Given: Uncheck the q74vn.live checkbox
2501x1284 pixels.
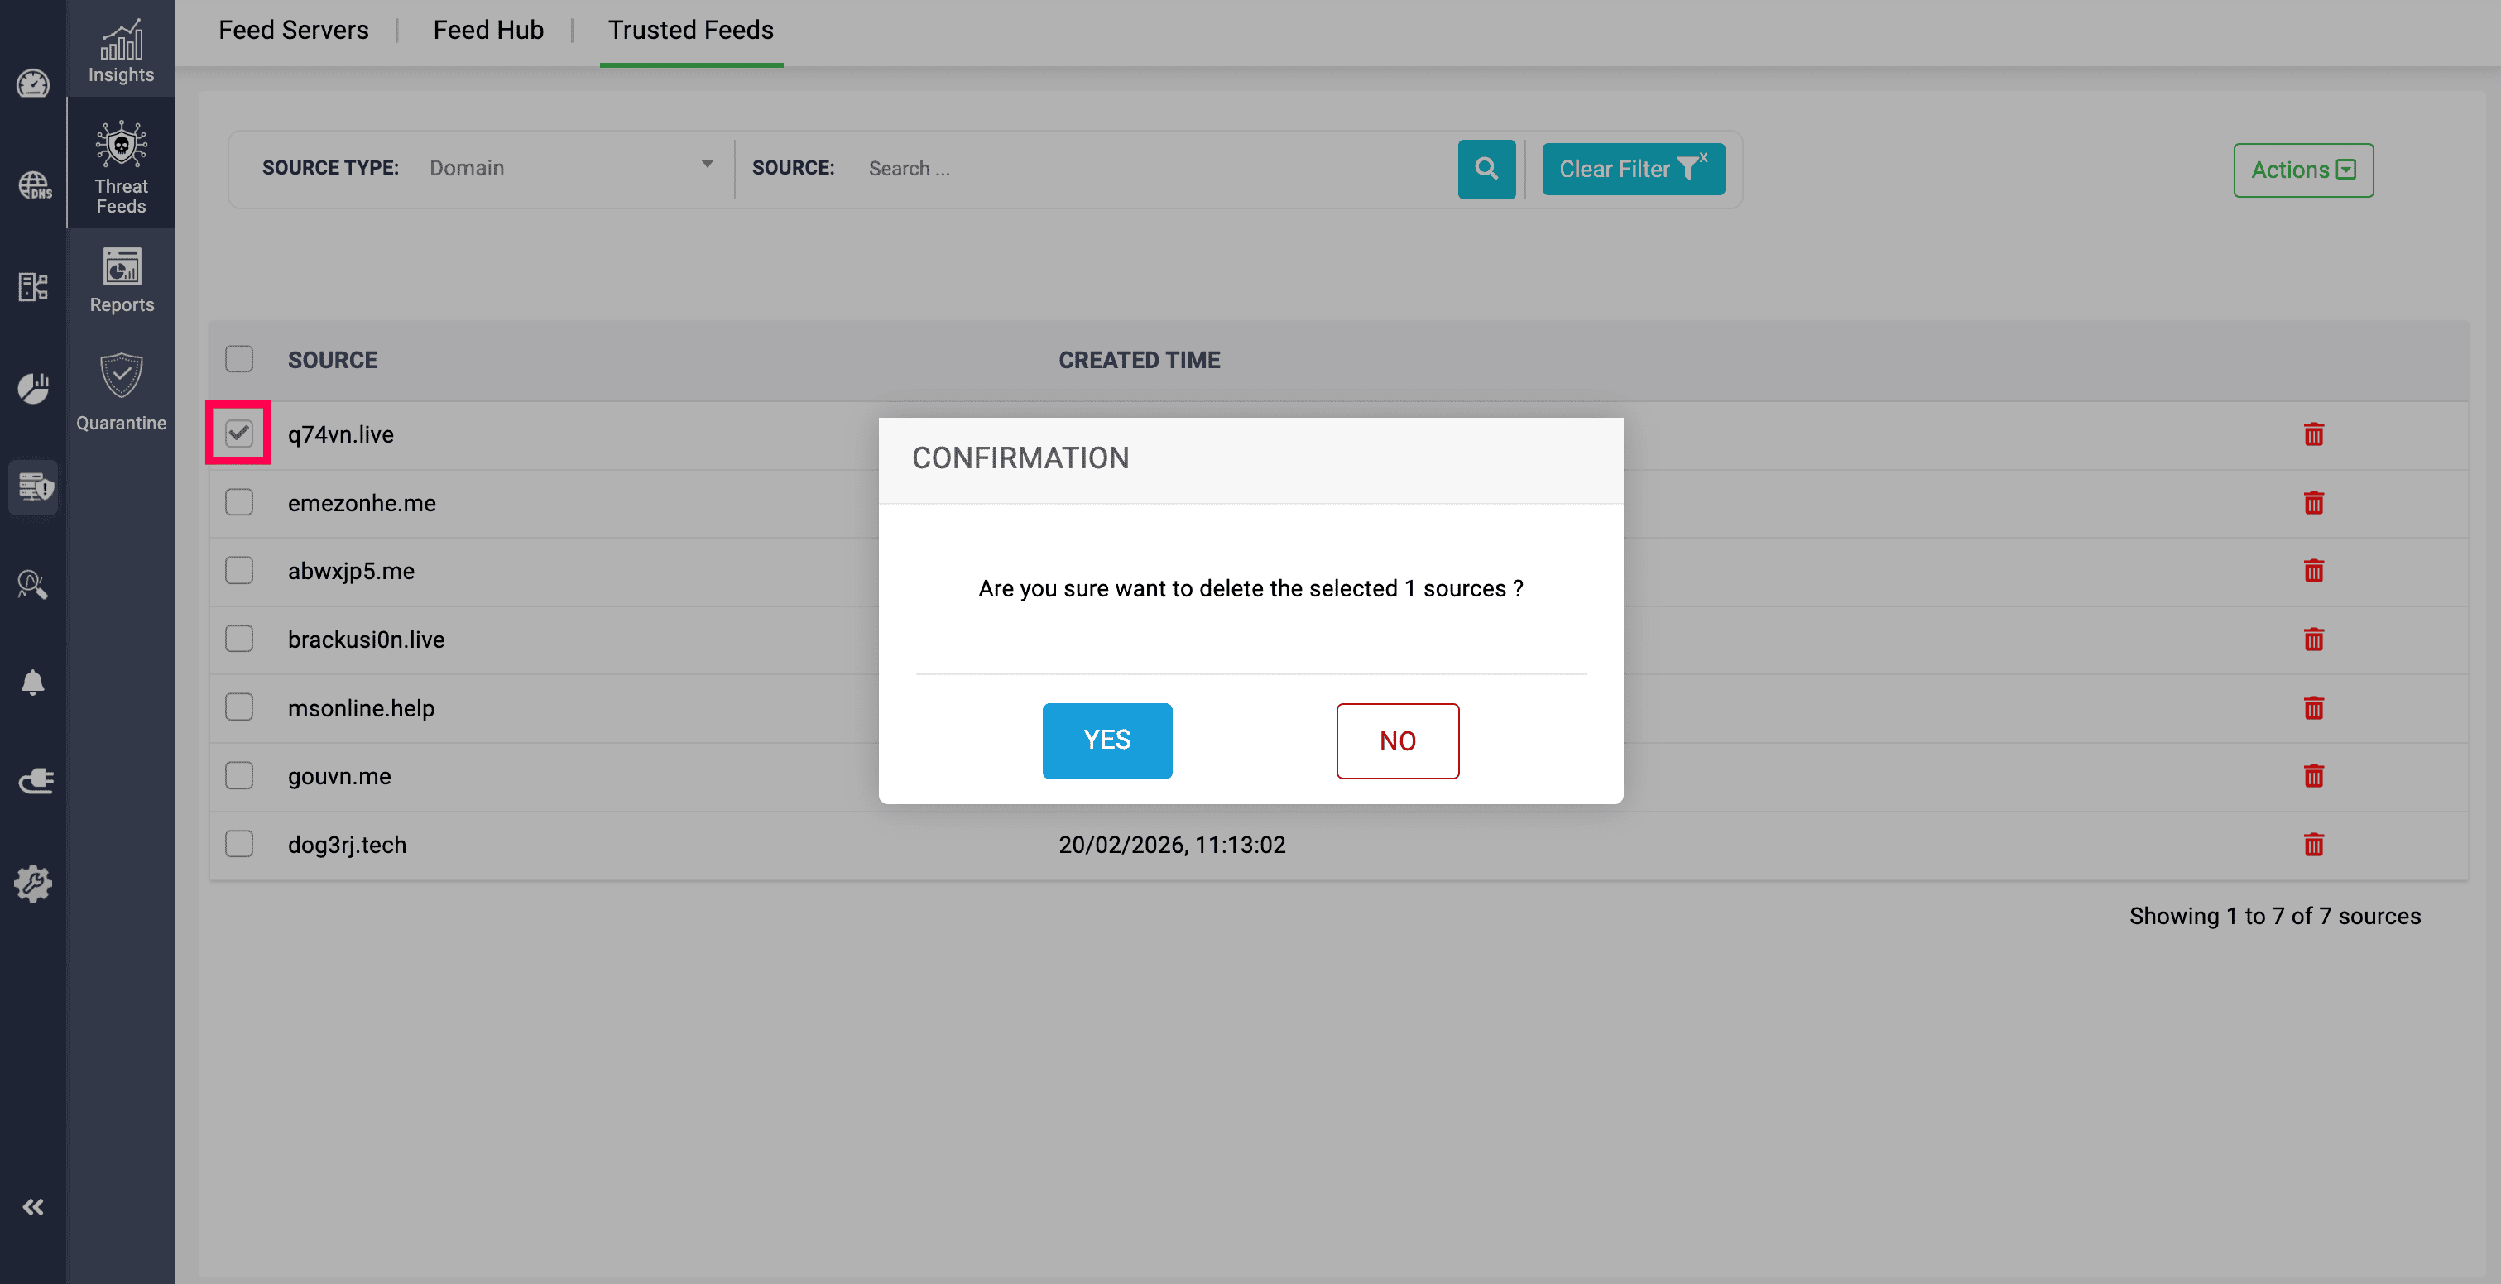Looking at the screenshot, I should tap(238, 433).
